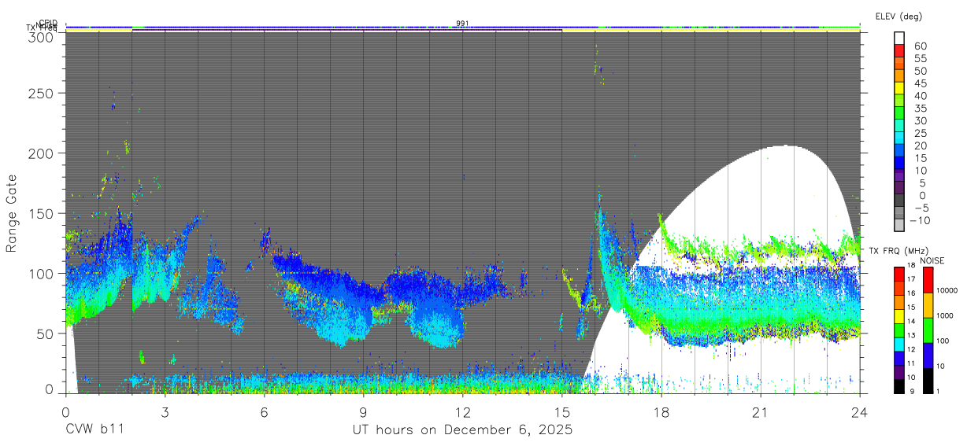Click the "NOISE" legend title
Viewport: 967px width, 446px height.
[x=932, y=260]
